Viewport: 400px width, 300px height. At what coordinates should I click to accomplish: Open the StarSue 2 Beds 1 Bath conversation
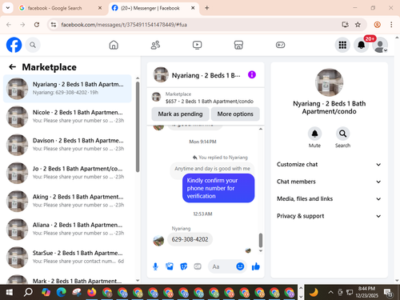coord(67,258)
